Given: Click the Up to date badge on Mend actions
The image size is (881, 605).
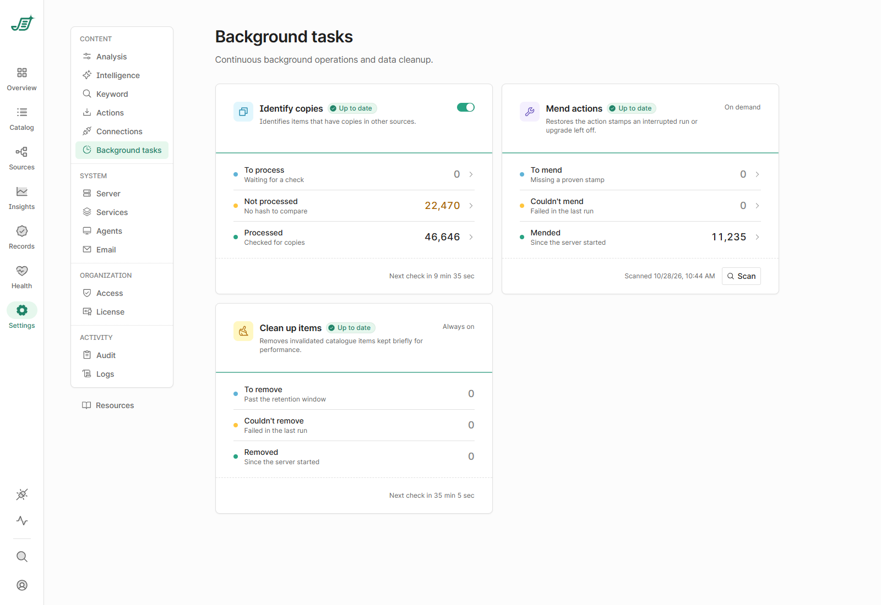Looking at the screenshot, I should [x=632, y=108].
